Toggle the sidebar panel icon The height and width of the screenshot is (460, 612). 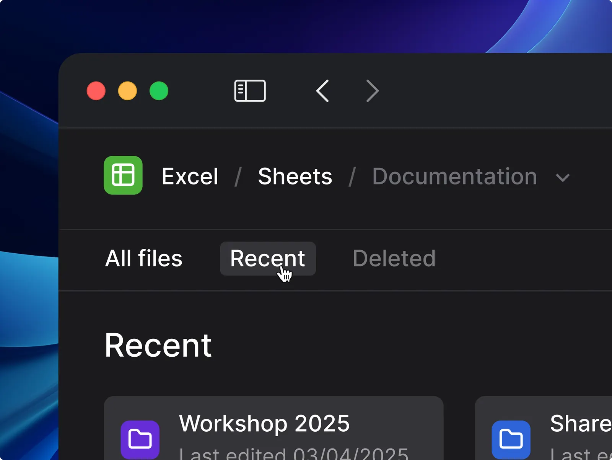click(250, 91)
